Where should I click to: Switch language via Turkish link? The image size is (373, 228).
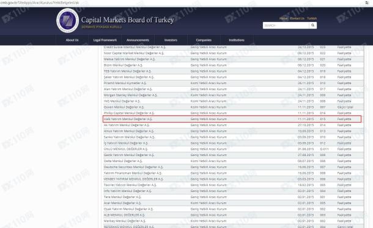coord(312,18)
